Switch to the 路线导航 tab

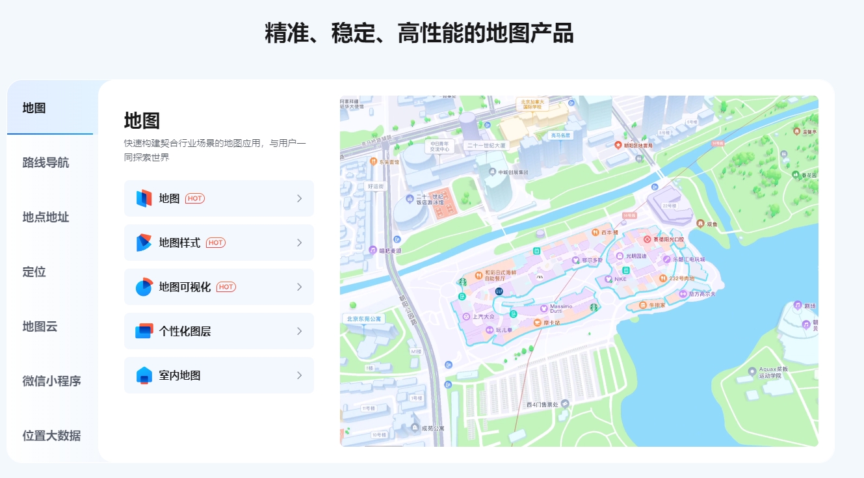pos(46,163)
